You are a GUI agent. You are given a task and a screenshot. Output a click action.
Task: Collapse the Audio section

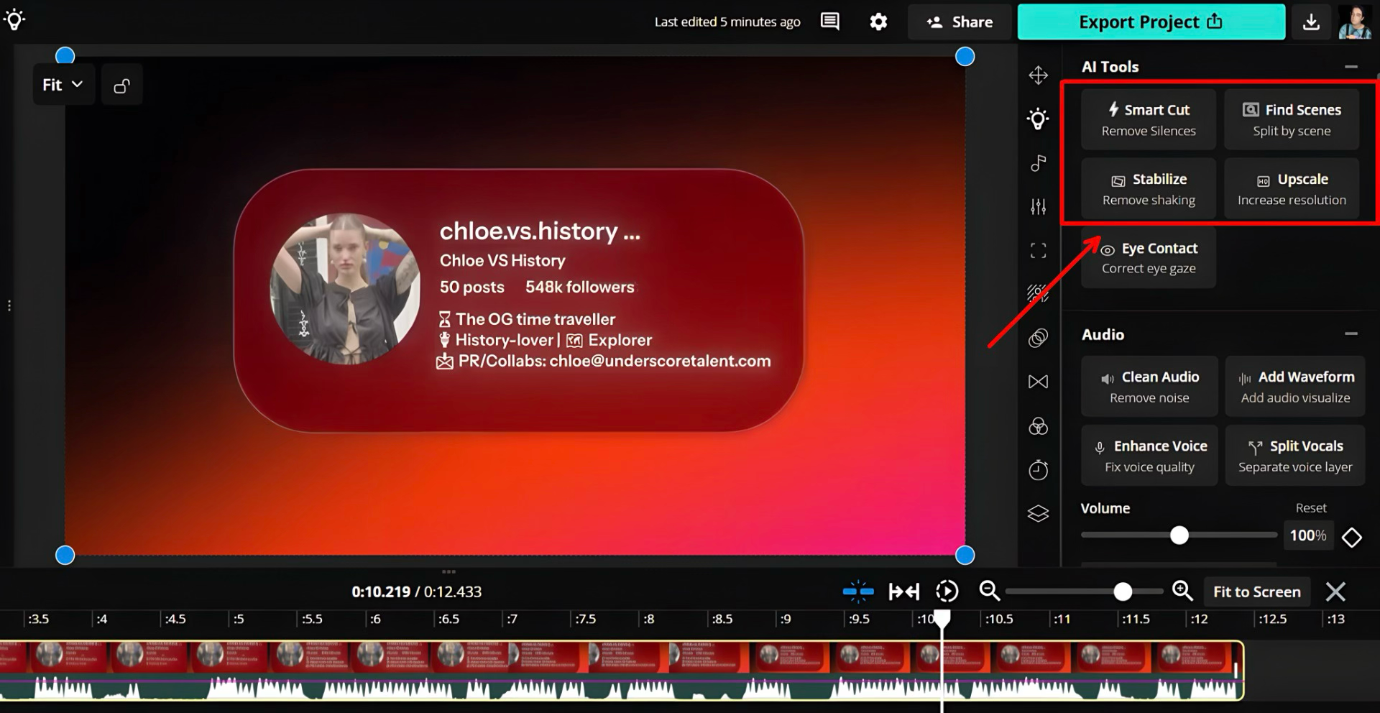pos(1351,333)
